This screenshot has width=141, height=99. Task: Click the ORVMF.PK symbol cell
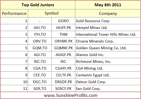63,41
